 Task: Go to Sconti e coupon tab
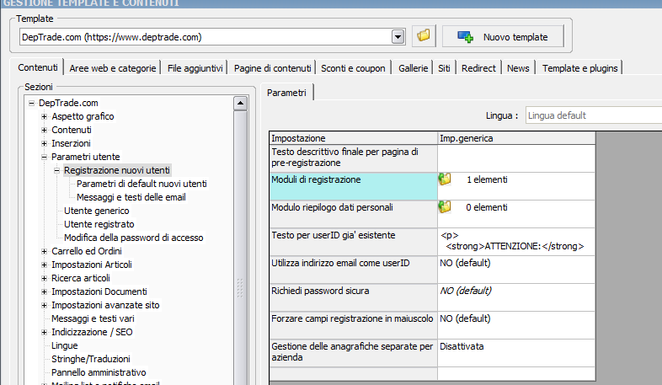pyautogui.click(x=353, y=68)
